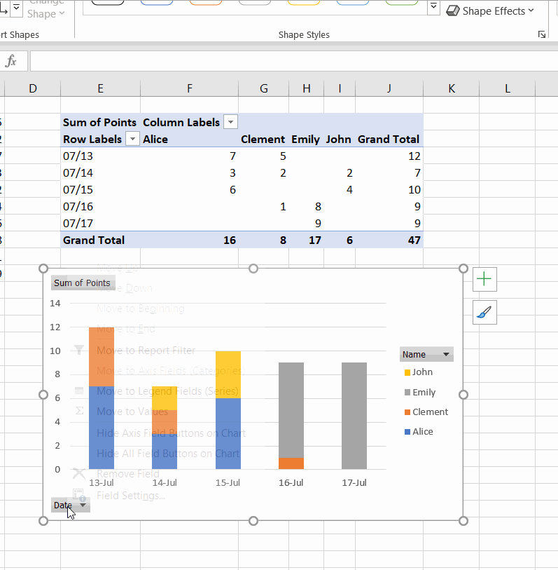Click the vertical axis value 14
This screenshot has height=570, width=558.
pyautogui.click(x=55, y=303)
